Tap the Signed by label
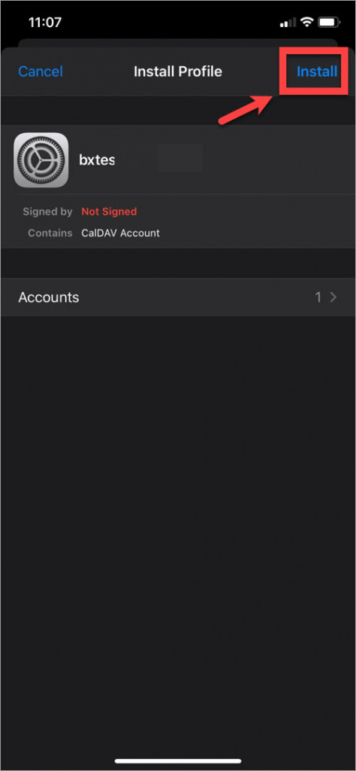Screen dimensions: 356x771 click(x=47, y=212)
